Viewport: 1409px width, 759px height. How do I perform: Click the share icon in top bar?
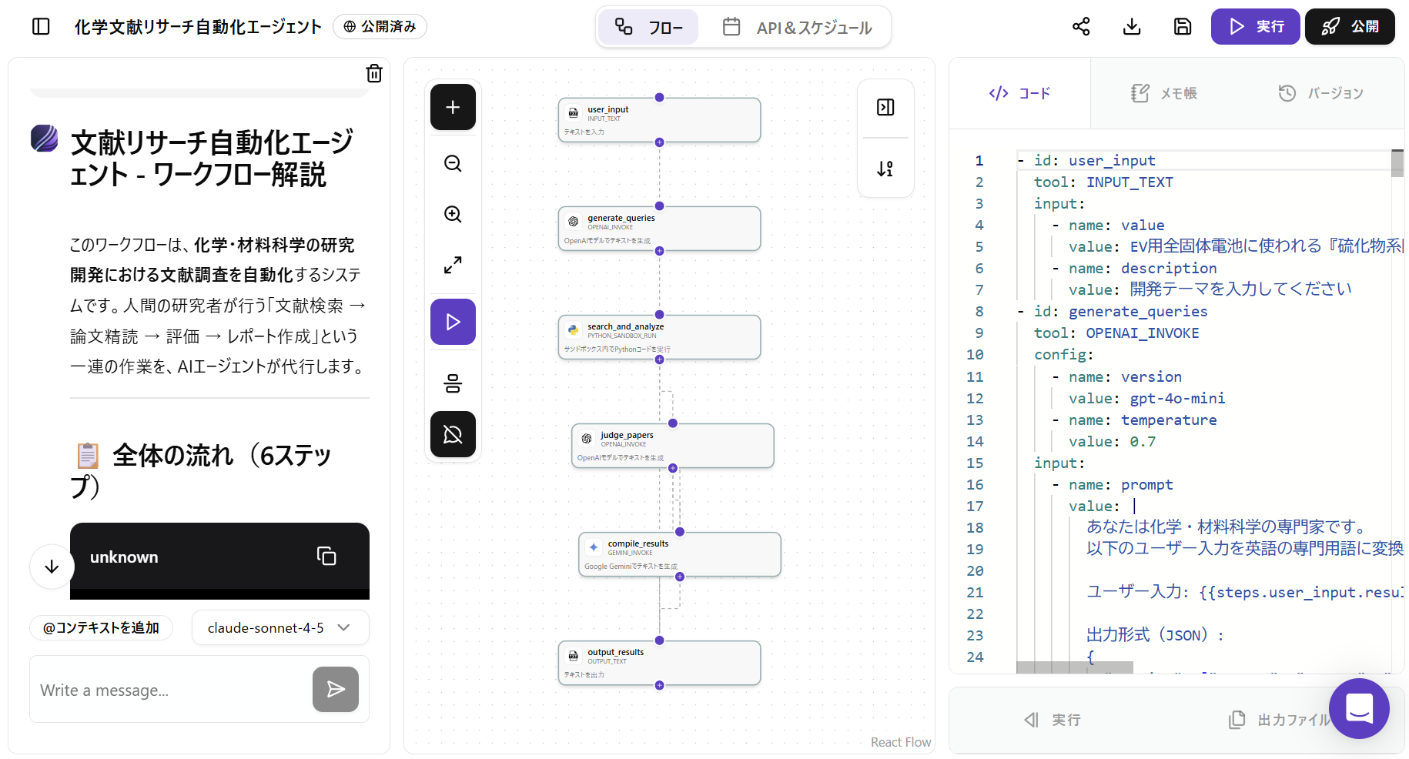tap(1081, 27)
